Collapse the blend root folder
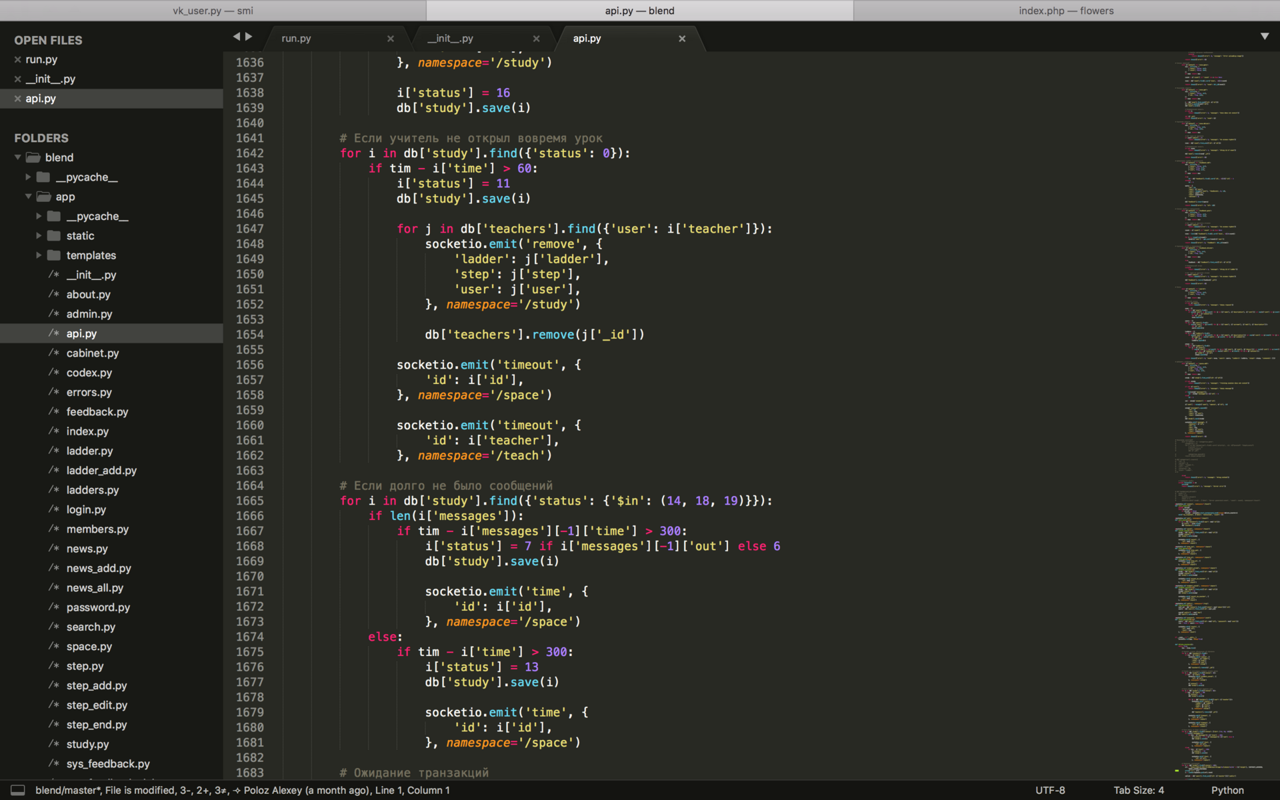This screenshot has width=1280, height=800. [18, 157]
